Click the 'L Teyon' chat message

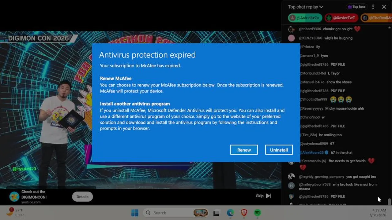(x=334, y=73)
